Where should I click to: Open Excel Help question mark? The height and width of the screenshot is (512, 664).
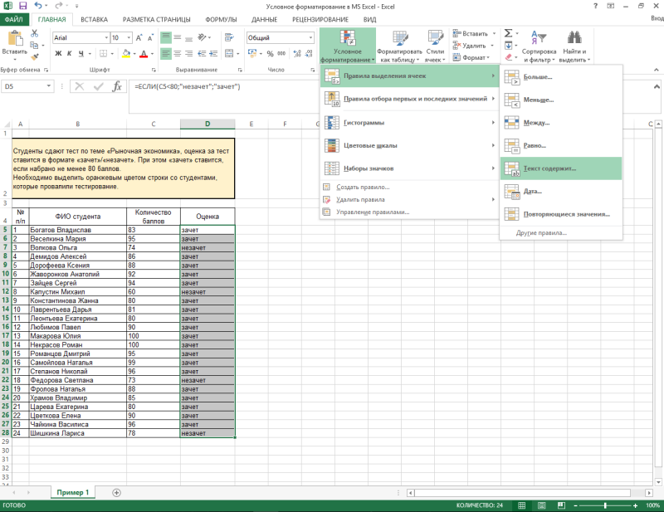click(x=595, y=6)
